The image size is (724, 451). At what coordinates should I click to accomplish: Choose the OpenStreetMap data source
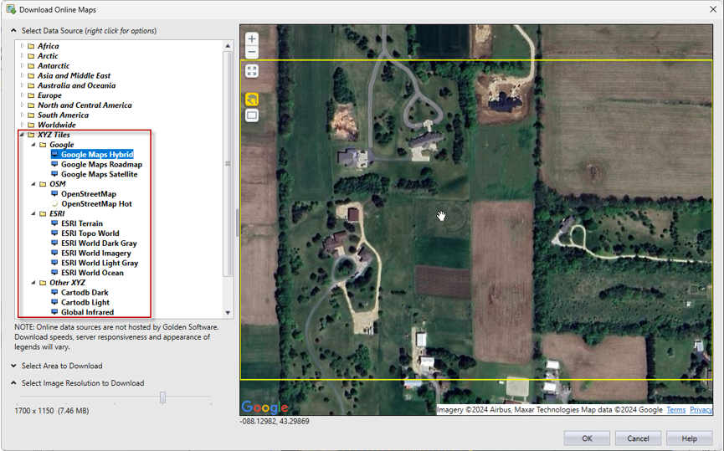88,194
